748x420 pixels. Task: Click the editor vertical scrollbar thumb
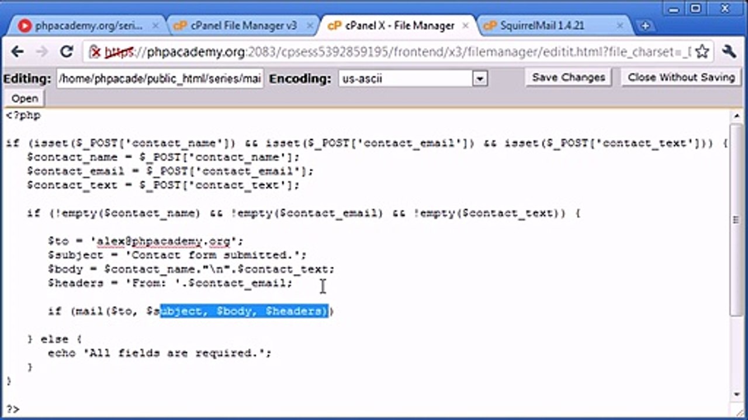737,220
